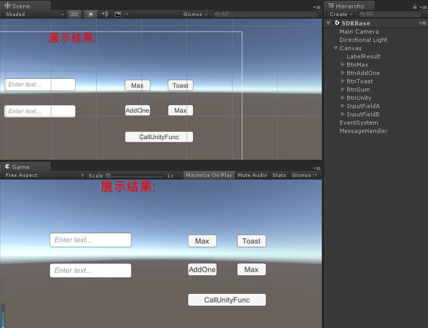The height and width of the screenshot is (328, 428).
Task: Open the Game panel options menu icon
Action: [x=317, y=168]
